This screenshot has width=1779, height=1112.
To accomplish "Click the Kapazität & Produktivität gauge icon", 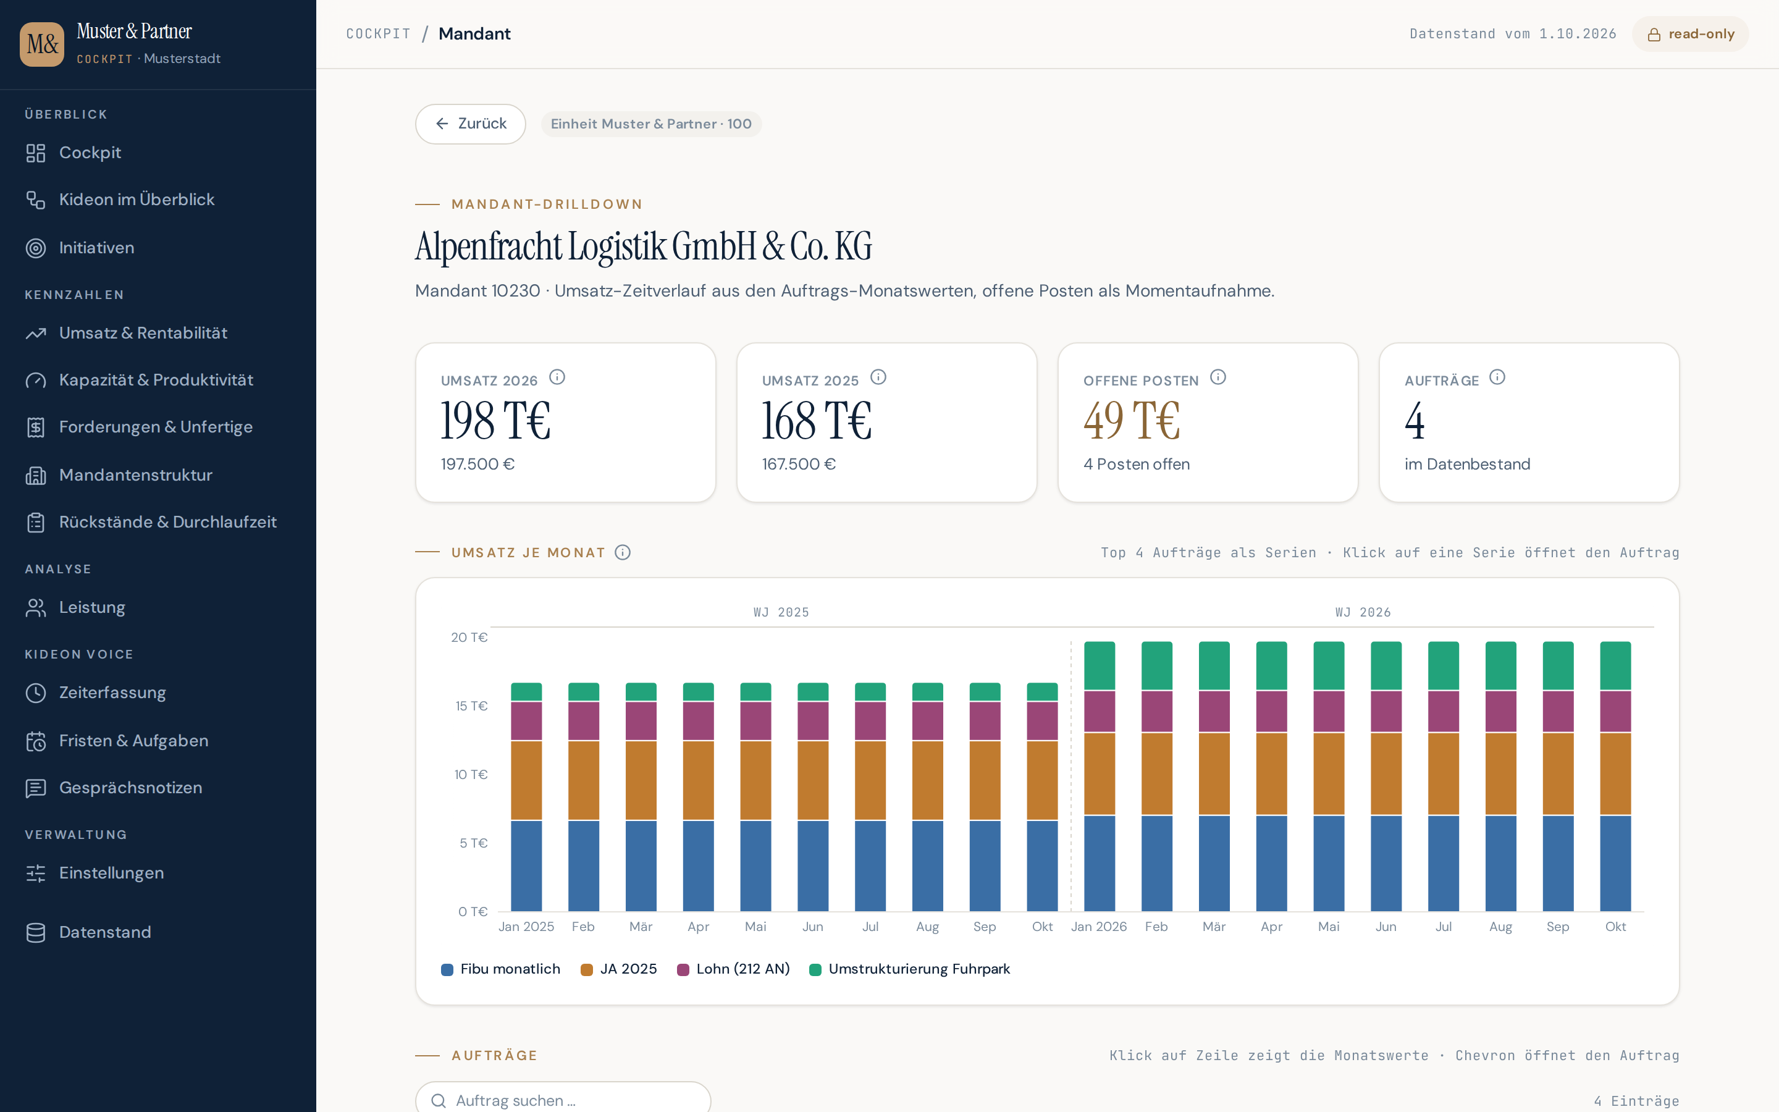I will click(35, 380).
